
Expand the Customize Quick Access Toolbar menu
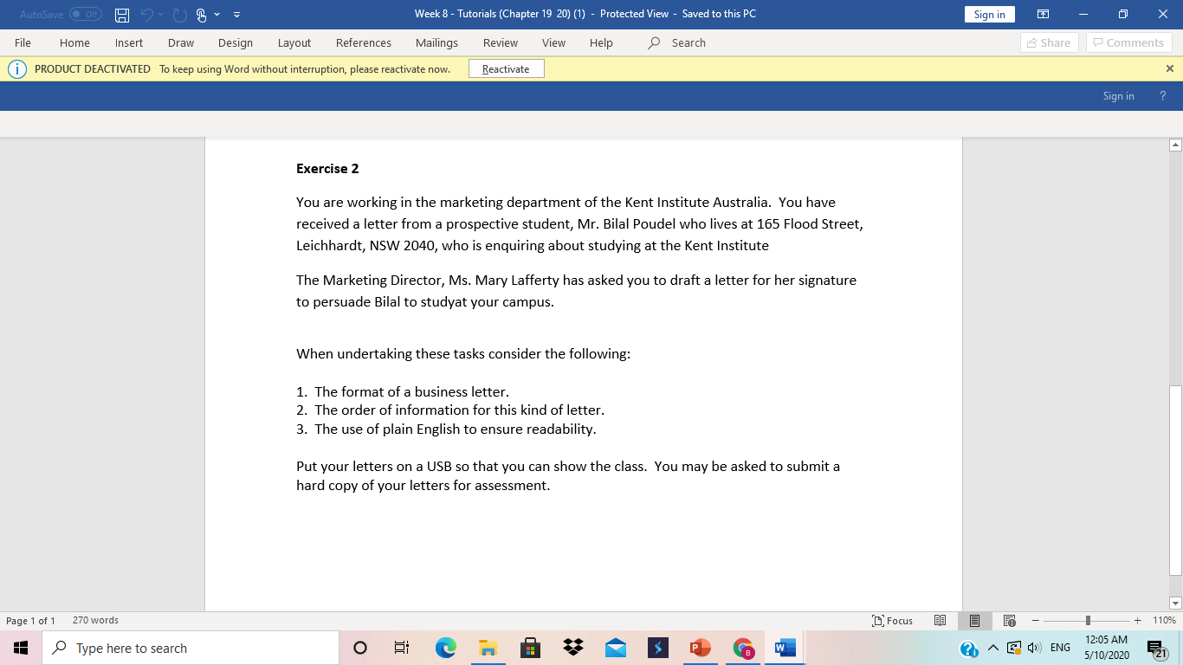pyautogui.click(x=236, y=15)
